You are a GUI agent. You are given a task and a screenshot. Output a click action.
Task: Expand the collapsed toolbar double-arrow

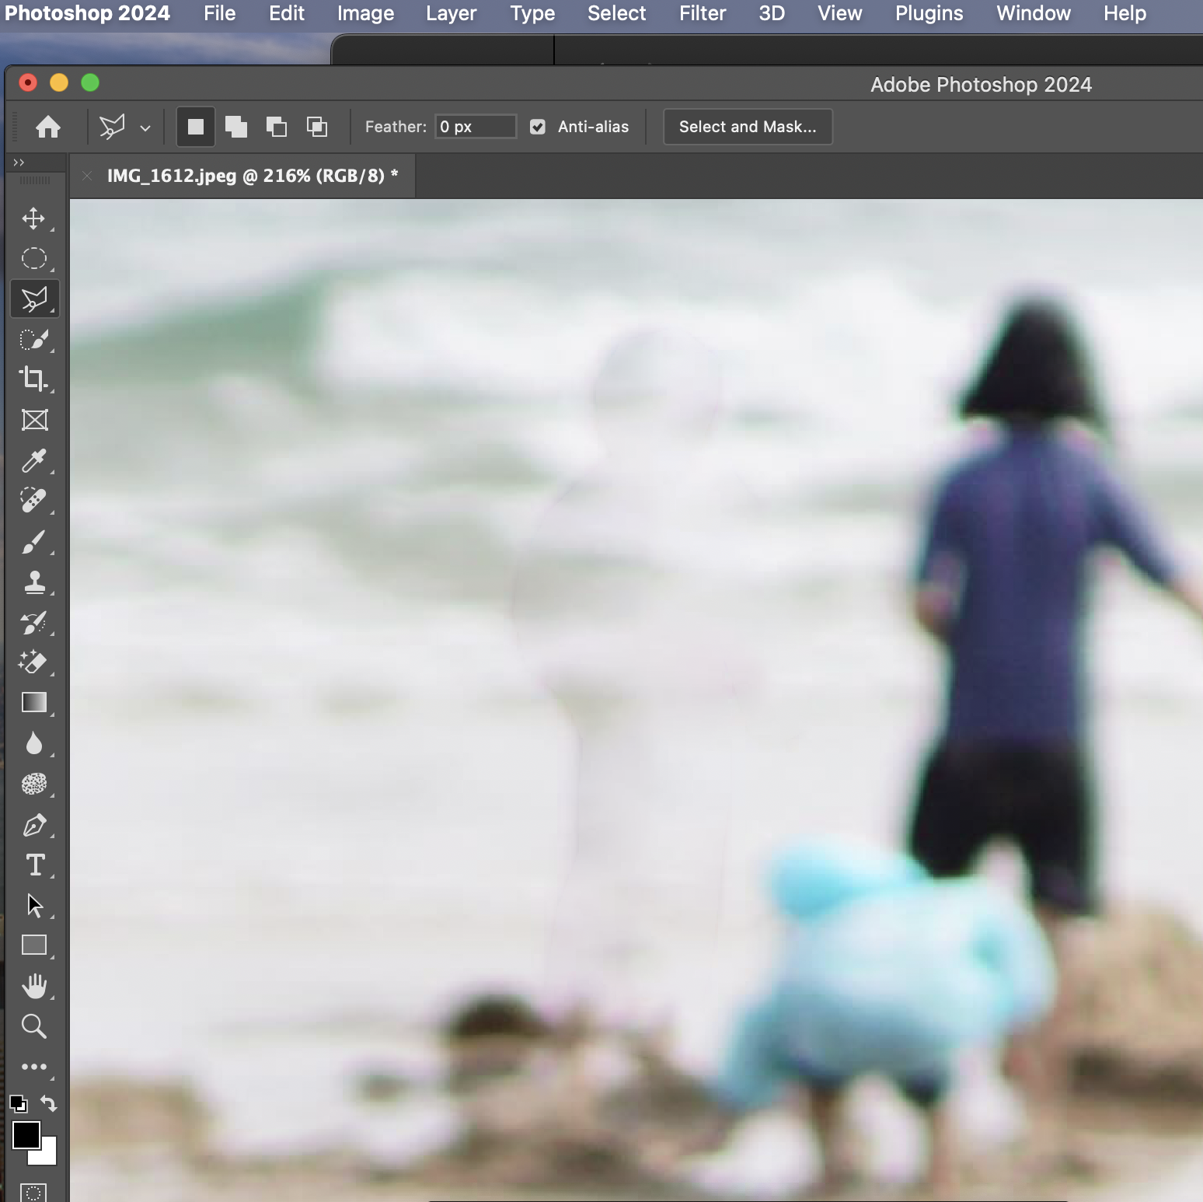tap(19, 162)
